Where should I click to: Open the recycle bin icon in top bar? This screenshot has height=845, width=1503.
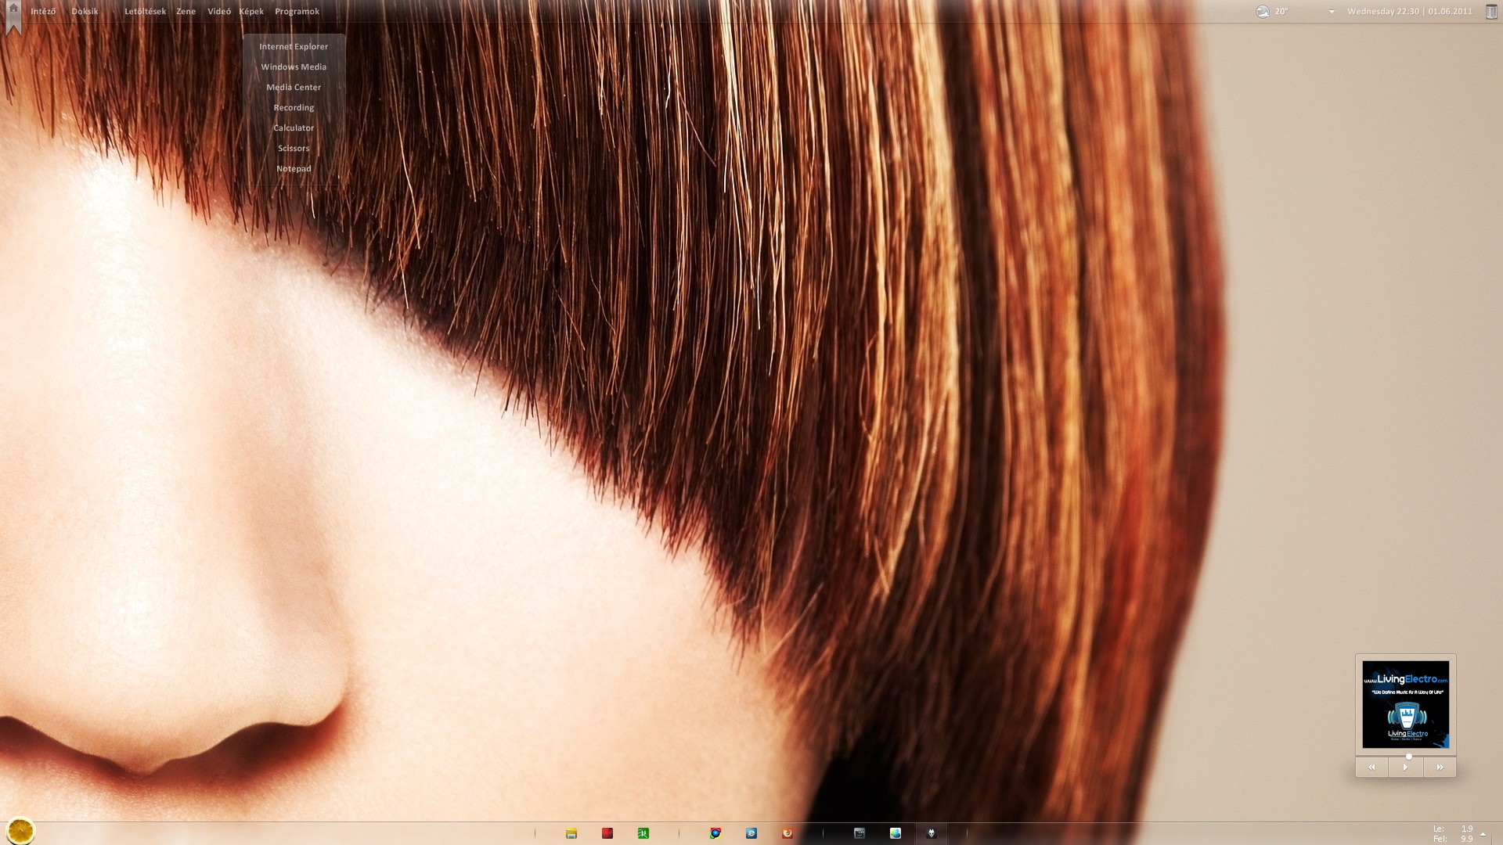1491,12
